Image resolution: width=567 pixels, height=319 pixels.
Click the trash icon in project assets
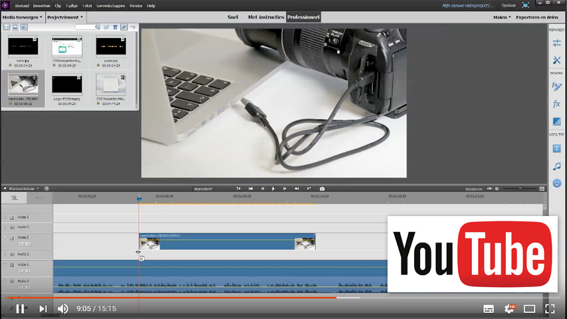115,27
